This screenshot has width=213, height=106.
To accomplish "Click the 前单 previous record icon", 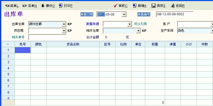I will coord(7,6).
